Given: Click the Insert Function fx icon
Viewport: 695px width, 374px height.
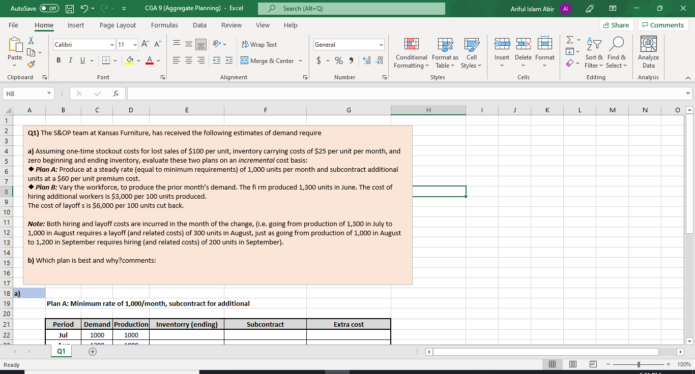Looking at the screenshot, I should click(115, 93).
